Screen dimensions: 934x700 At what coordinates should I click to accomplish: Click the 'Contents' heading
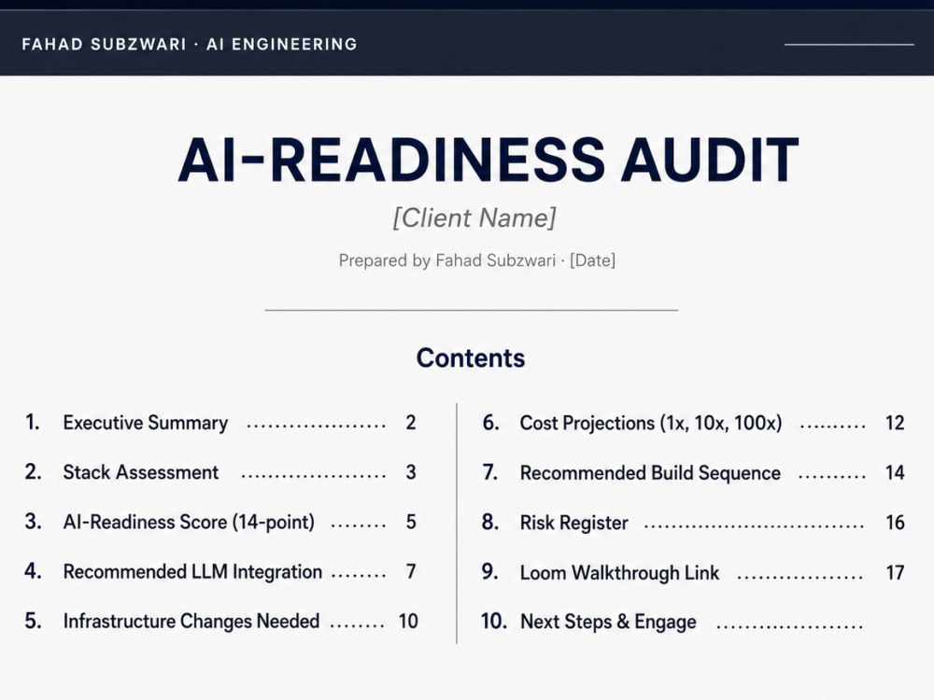(x=471, y=357)
